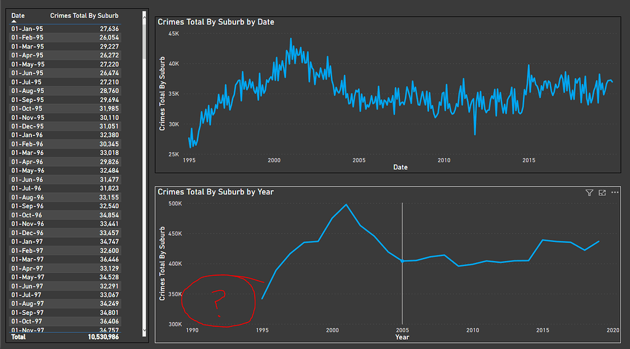
Task: Click the Total row value 10,530,986
Action: pos(104,338)
